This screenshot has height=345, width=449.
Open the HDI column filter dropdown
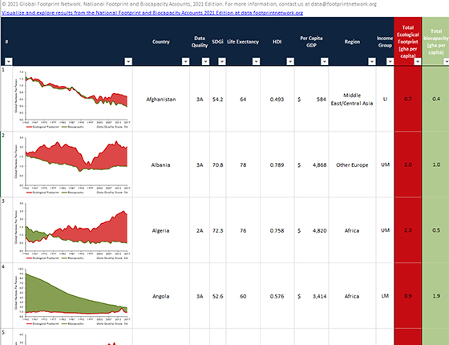point(290,61)
